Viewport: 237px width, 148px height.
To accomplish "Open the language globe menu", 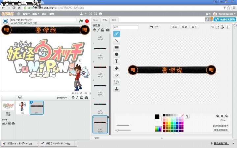I will (x=18, y=14).
